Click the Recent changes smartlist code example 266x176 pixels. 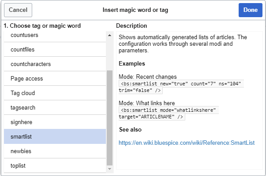181,87
